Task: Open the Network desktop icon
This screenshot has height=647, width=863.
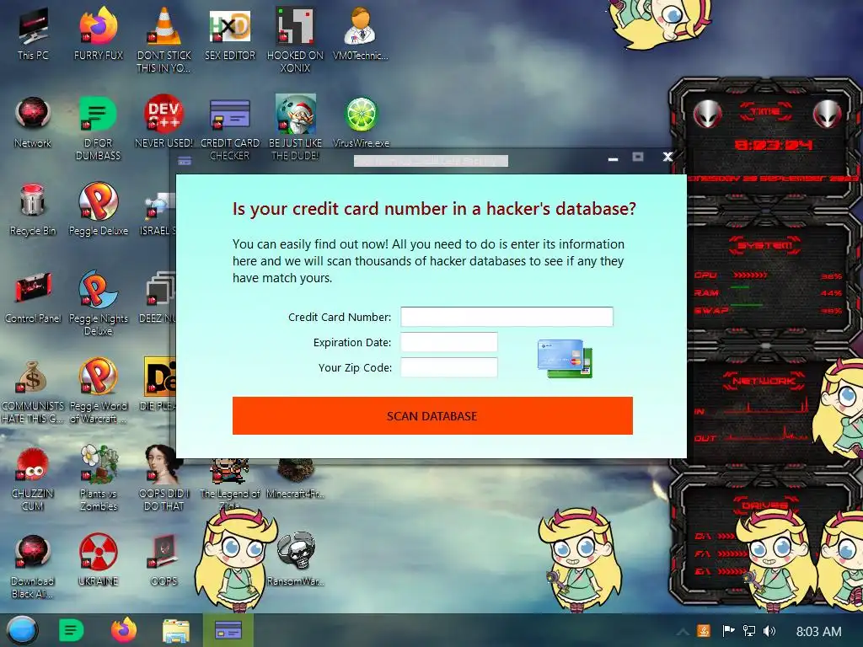Action: point(33,121)
